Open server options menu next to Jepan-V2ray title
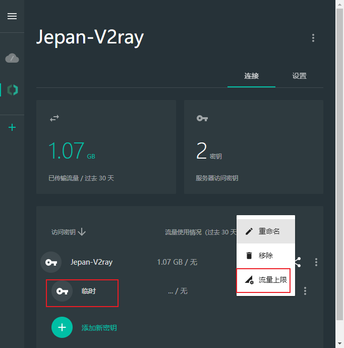The image size is (344, 348). pyautogui.click(x=313, y=38)
